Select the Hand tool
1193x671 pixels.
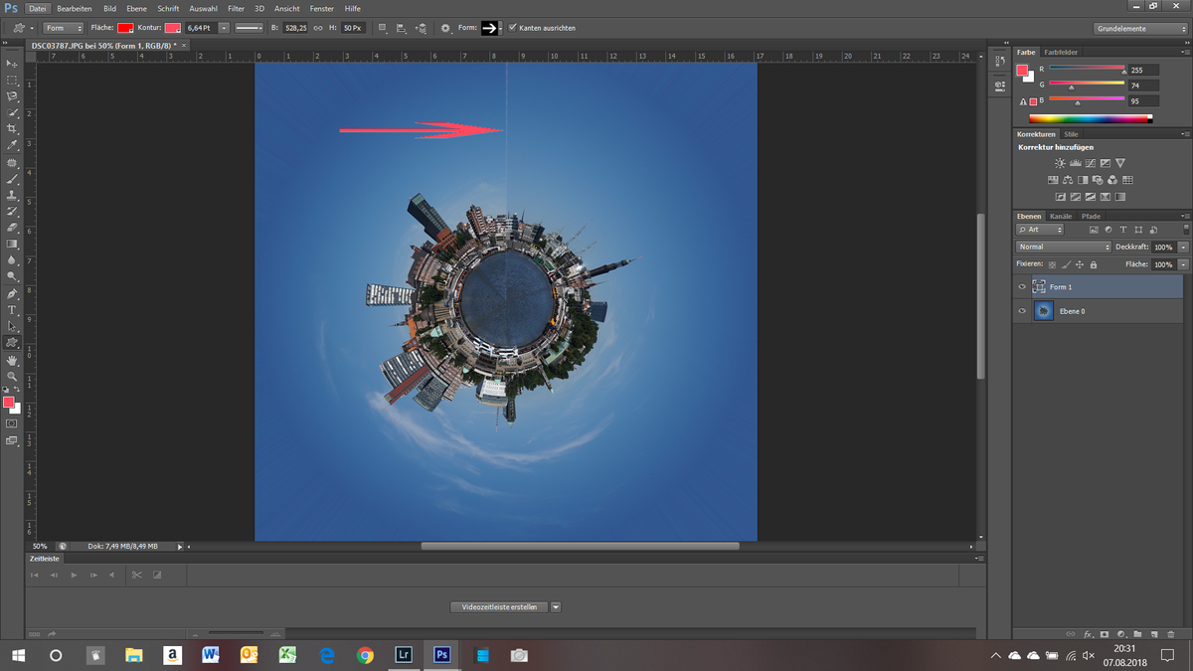click(x=13, y=360)
